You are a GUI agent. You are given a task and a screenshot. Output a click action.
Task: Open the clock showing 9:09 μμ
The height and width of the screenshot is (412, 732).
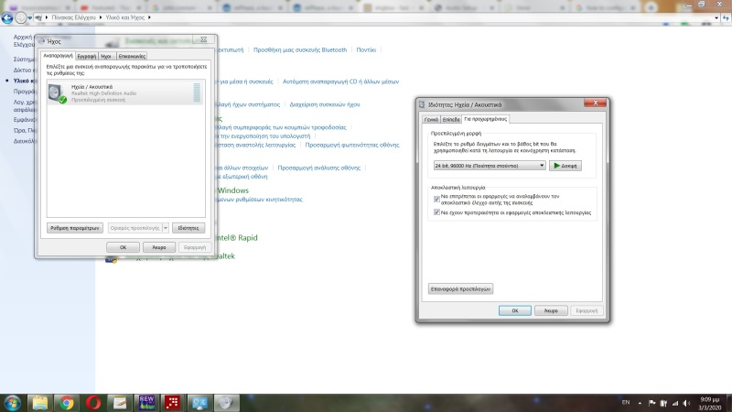(710, 404)
